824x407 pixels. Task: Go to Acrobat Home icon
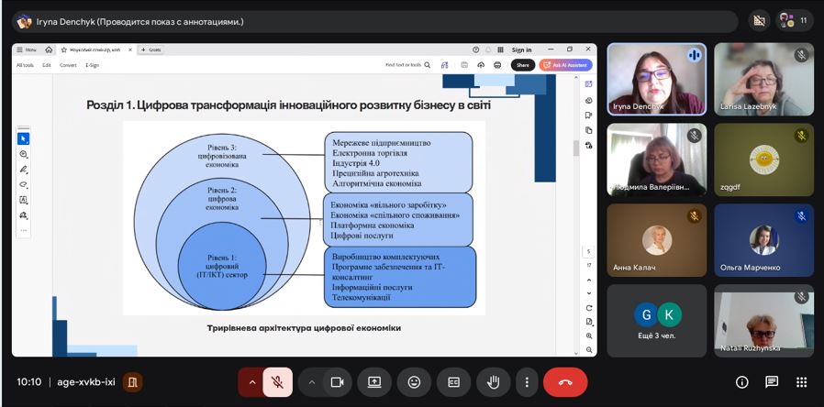point(49,49)
